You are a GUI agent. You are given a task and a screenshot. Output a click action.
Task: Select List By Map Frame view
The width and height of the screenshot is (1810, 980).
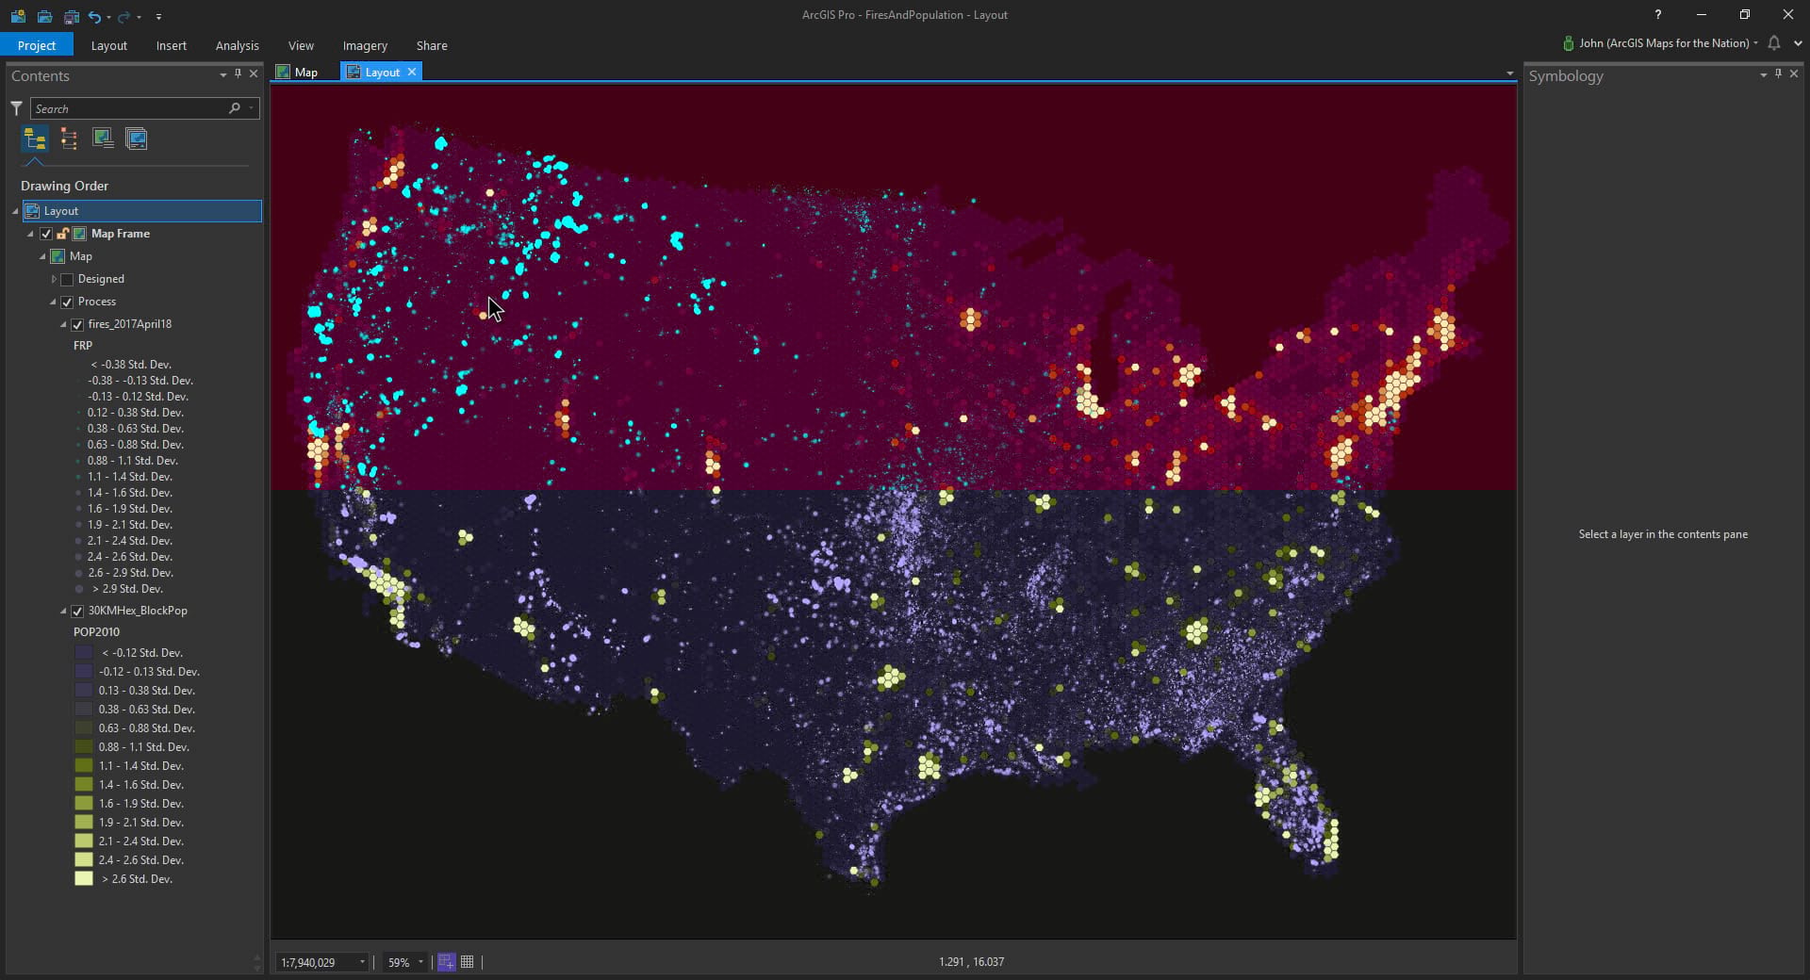click(103, 139)
